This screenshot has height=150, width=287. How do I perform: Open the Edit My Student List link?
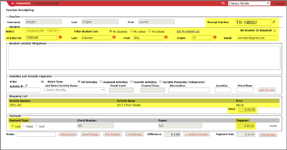pyautogui.click(x=188, y=31)
